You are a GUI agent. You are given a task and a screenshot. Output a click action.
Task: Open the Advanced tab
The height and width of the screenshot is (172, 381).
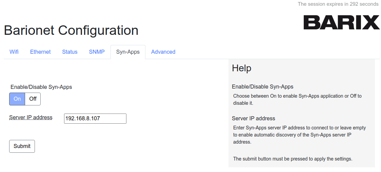(x=163, y=52)
